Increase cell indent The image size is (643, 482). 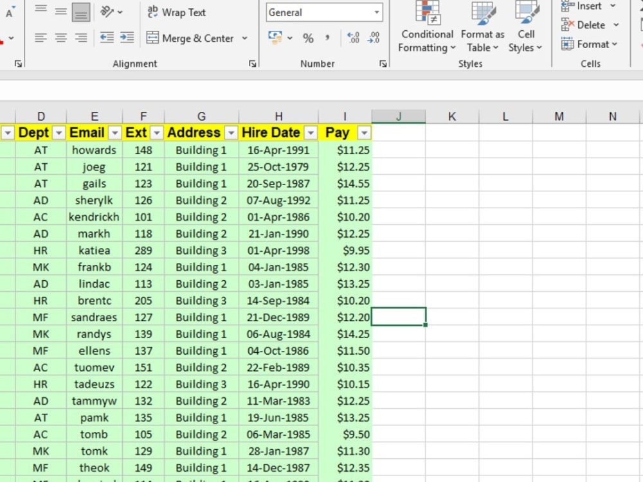click(127, 38)
